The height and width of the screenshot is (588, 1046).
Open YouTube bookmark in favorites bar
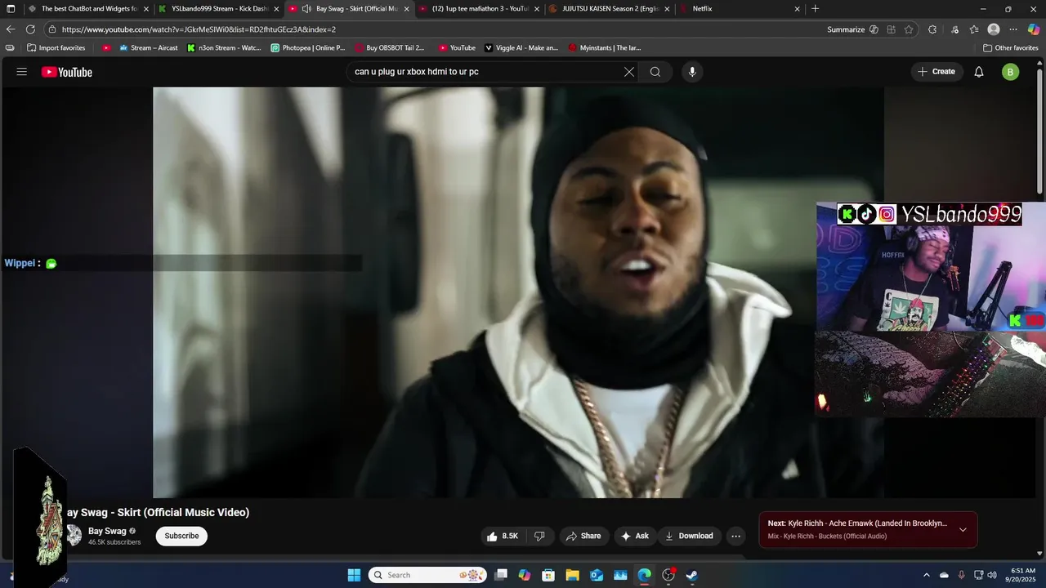click(x=456, y=48)
